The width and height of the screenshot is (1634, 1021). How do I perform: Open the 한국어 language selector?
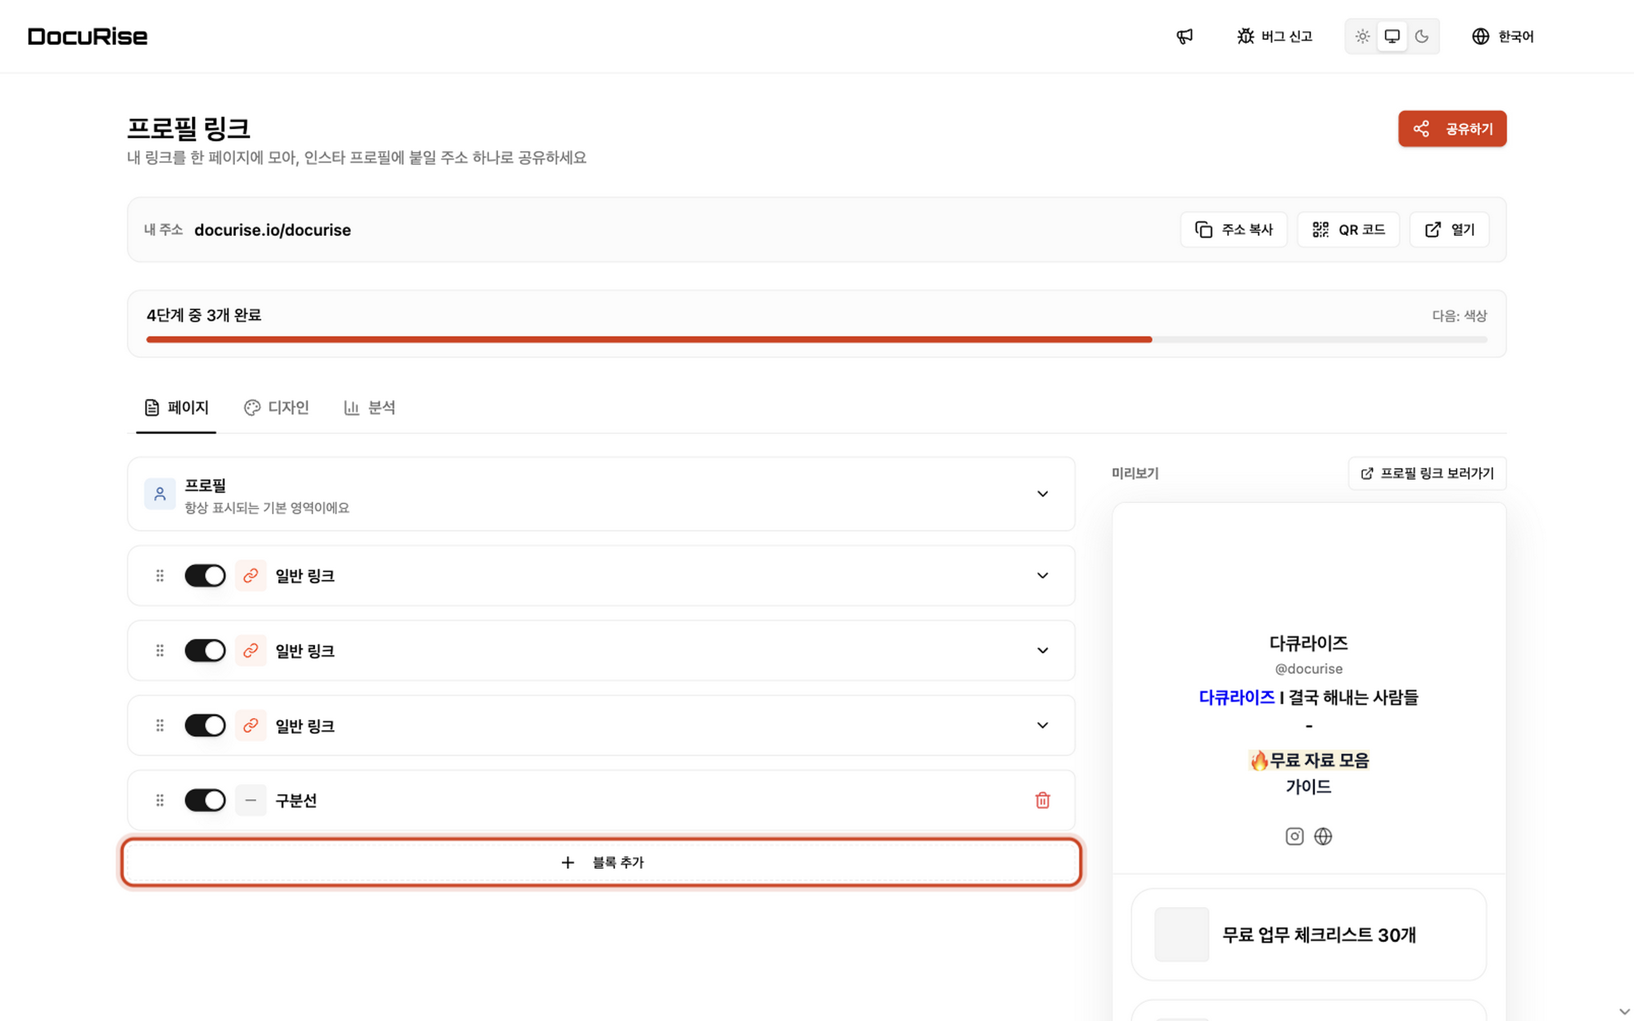pyautogui.click(x=1502, y=36)
